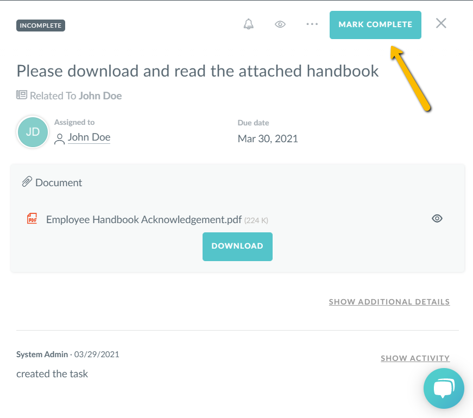
Task: Preview the PDF using the eye icon
Action: (x=437, y=219)
